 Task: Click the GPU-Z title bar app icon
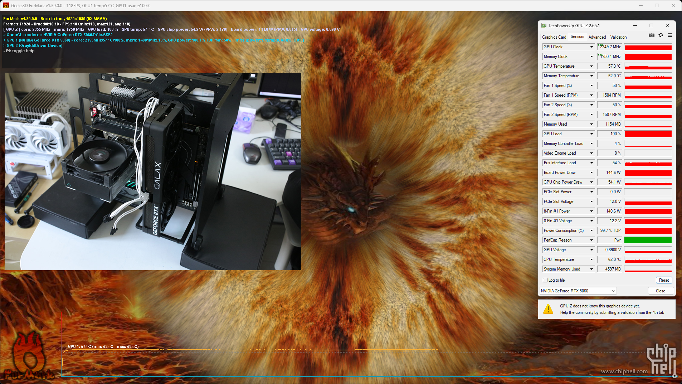[544, 26]
